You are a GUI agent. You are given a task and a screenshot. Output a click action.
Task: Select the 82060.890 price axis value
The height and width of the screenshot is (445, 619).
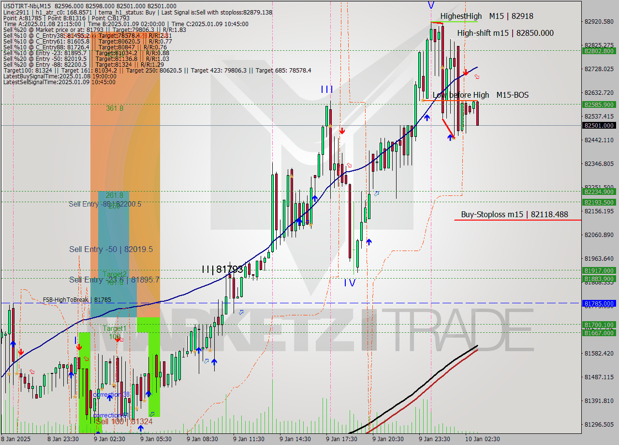point(600,235)
